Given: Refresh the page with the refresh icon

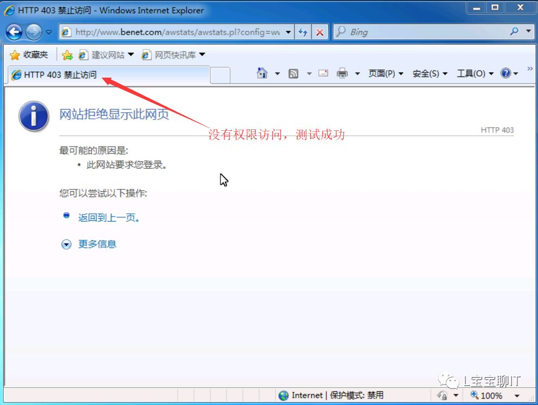Looking at the screenshot, I should (303, 32).
